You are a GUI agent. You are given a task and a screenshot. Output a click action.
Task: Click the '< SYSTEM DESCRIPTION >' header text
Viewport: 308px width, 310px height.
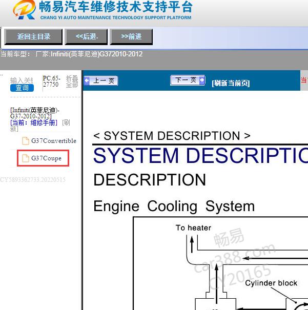(172, 136)
